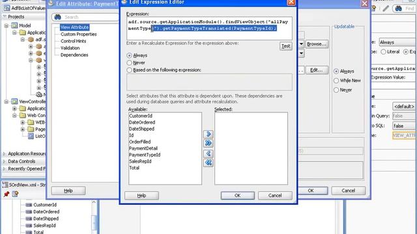The width and height of the screenshot is (417, 234).
Task: Click the binoculars search icon in Edit Attribute
Action: tap(58, 18)
